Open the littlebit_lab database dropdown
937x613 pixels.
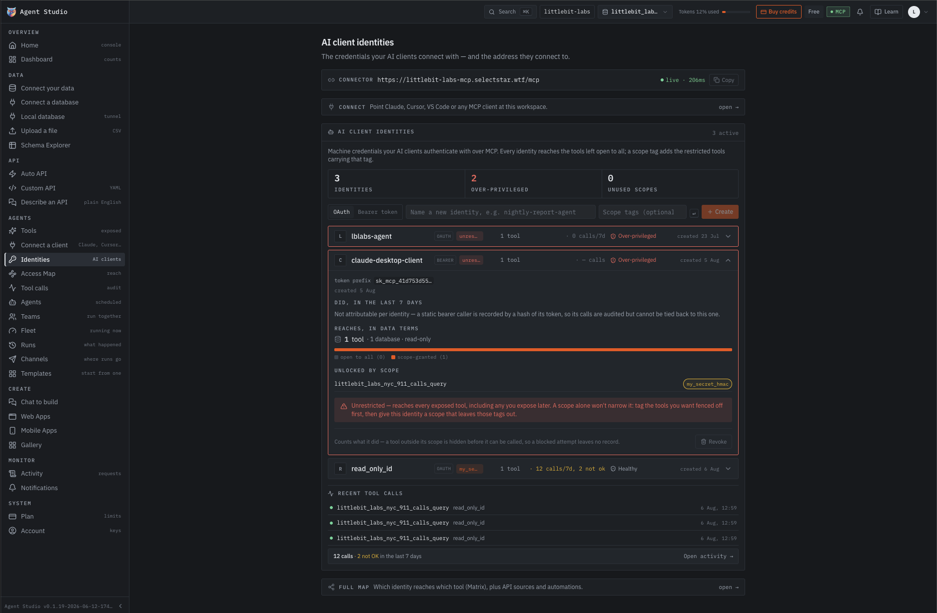click(635, 12)
